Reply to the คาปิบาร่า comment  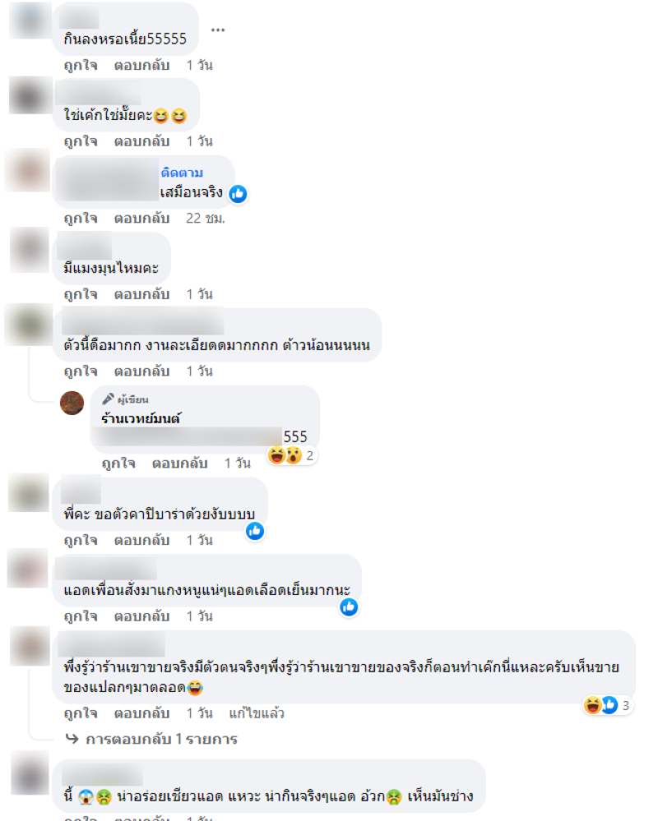[x=142, y=540]
